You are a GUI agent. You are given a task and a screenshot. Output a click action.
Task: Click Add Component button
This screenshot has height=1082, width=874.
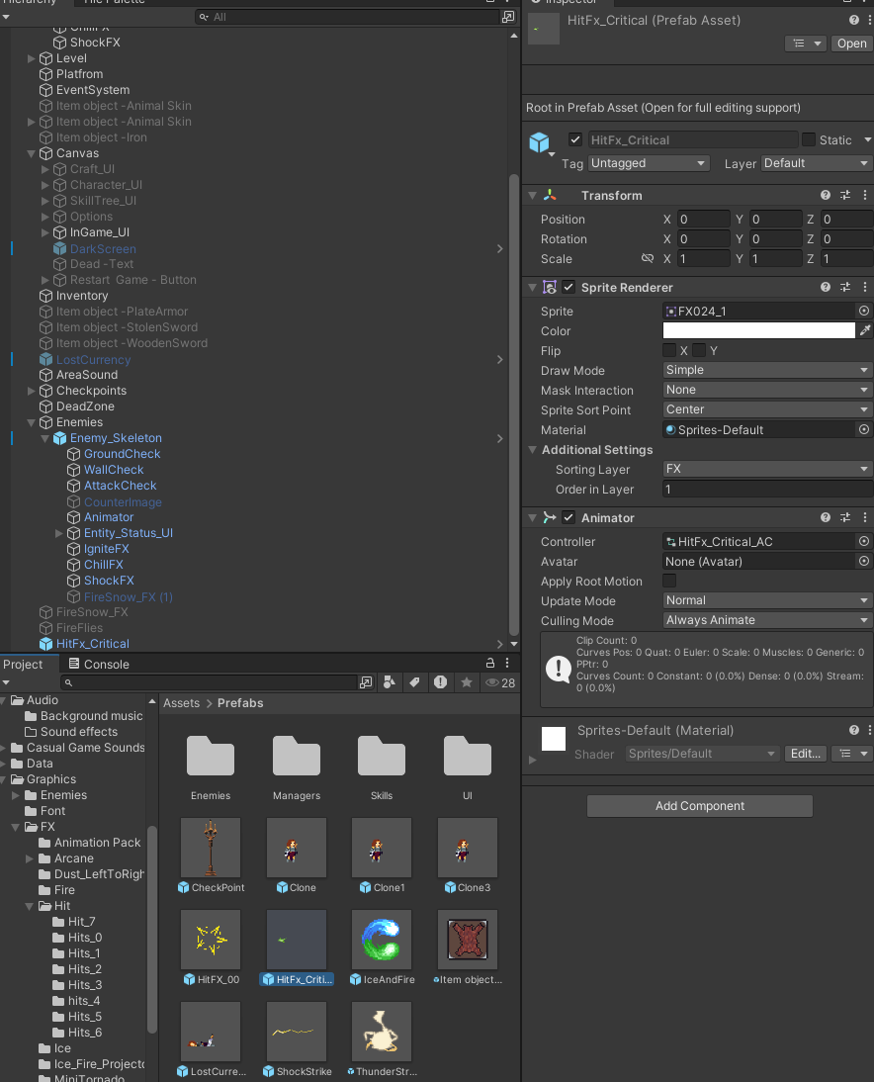pyautogui.click(x=699, y=806)
